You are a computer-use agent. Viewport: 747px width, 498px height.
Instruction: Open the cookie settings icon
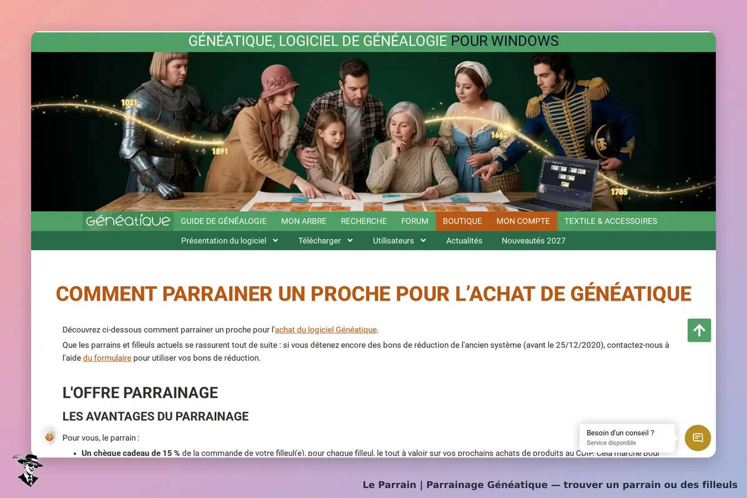pyautogui.click(x=49, y=437)
